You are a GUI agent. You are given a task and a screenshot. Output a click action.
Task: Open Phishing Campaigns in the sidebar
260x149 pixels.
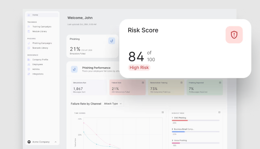click(x=42, y=43)
